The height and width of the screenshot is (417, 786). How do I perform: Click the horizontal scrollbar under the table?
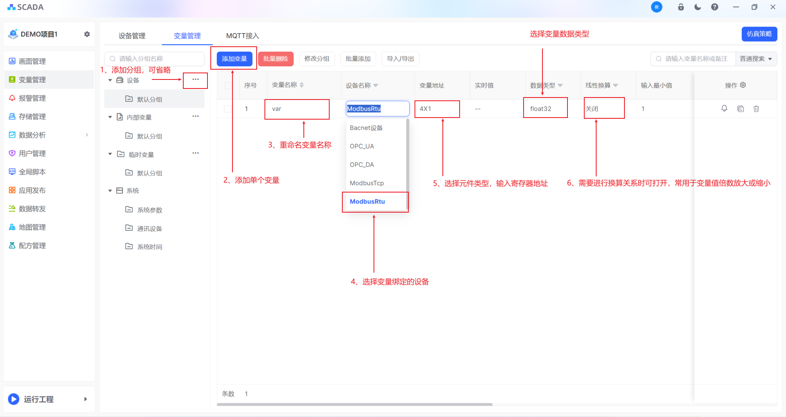click(x=354, y=404)
